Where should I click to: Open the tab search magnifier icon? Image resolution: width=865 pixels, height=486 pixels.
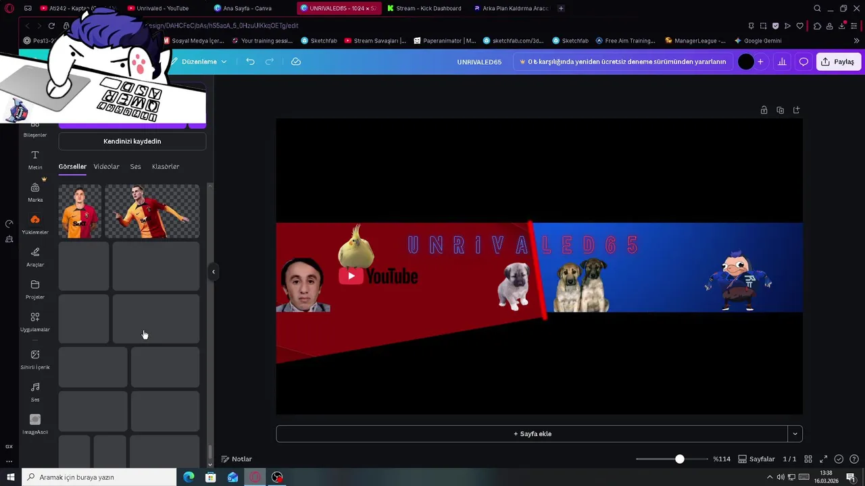coord(817,8)
